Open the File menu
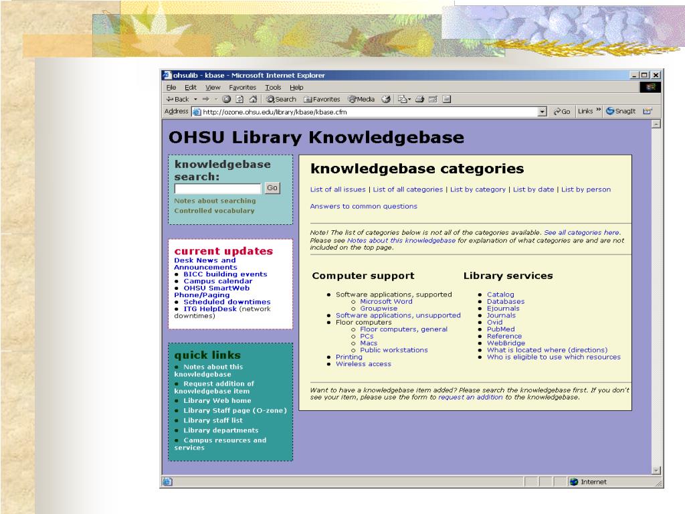Screen dimensions: 685x514 171,88
